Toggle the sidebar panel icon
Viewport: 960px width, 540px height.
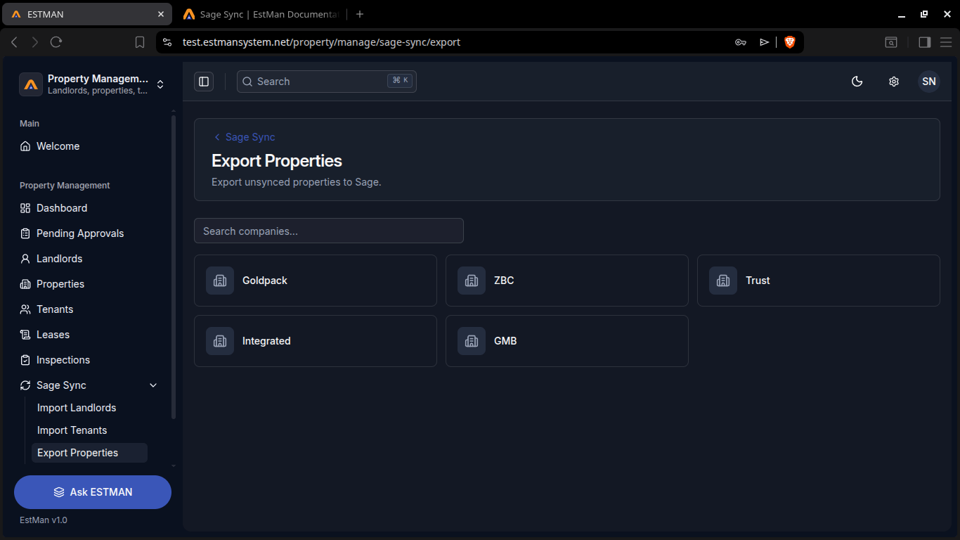204,82
